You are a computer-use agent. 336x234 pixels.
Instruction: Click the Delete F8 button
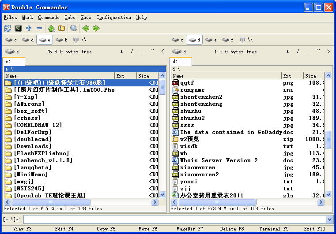(232, 229)
